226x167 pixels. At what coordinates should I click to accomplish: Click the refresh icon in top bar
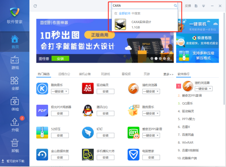35,6
